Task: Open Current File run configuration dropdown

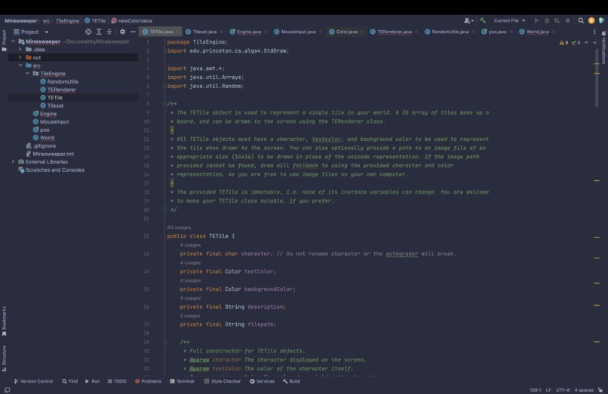Action: [509, 20]
